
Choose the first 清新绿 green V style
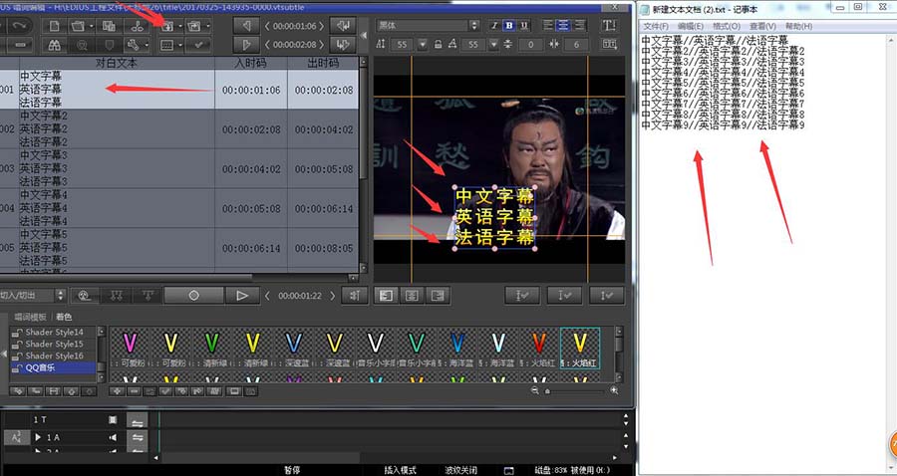click(x=211, y=348)
